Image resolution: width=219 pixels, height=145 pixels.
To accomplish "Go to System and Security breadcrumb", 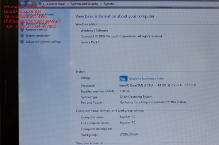I will coord(85,4).
